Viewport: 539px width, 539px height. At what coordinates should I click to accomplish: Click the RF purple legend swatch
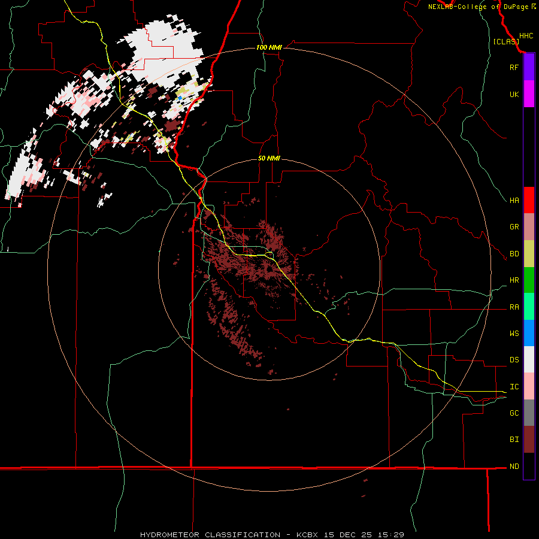coord(529,67)
